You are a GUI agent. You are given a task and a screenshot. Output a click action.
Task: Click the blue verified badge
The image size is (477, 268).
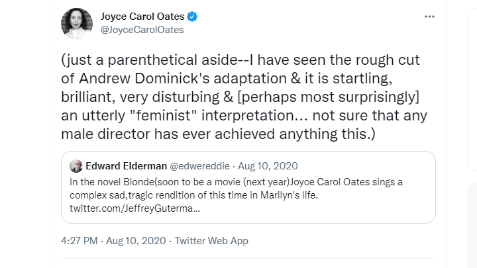192,17
